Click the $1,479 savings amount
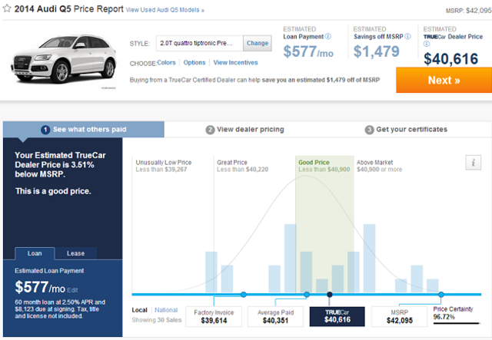Image resolution: width=492 pixels, height=340 pixels. point(377,51)
